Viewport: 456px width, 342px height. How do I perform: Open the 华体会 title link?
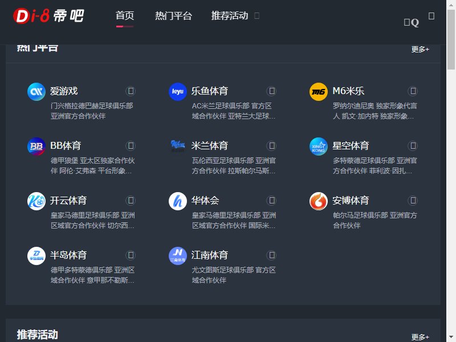pos(205,201)
